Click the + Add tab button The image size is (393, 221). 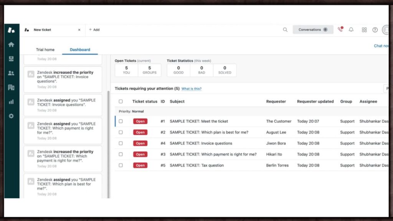tap(94, 30)
